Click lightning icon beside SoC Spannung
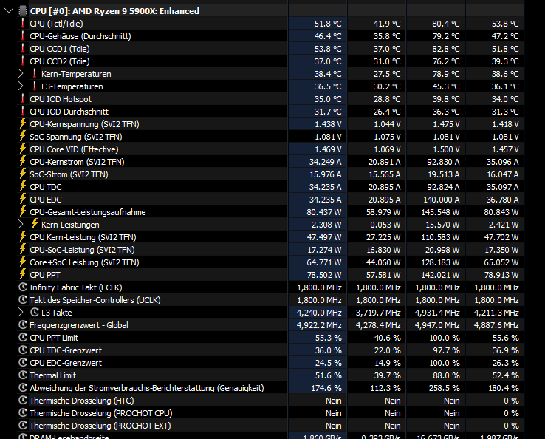 click(x=23, y=137)
